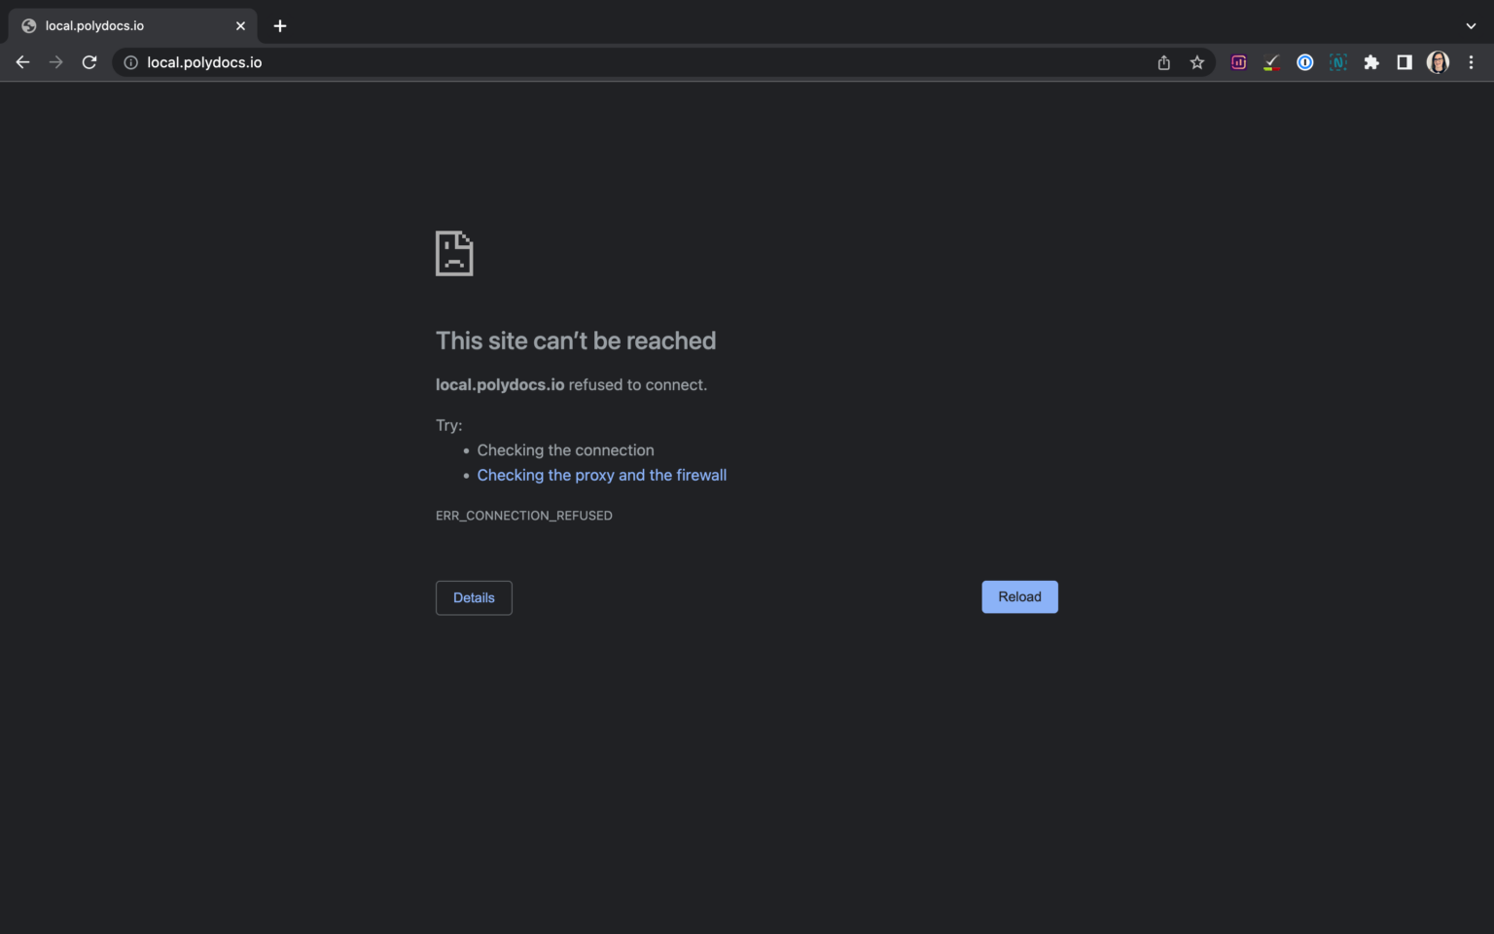This screenshot has width=1494, height=934.
Task: Click the profile avatar picture
Action: click(x=1438, y=61)
